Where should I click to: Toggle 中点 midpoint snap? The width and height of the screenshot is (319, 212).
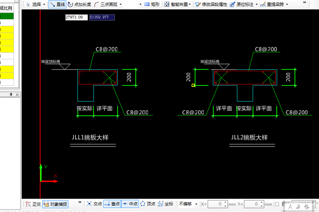pyautogui.click(x=130, y=204)
